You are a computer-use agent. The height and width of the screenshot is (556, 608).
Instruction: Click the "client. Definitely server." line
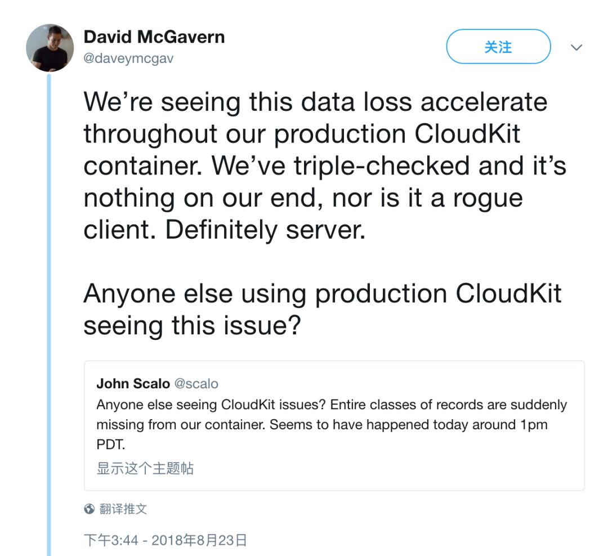pyautogui.click(x=224, y=230)
